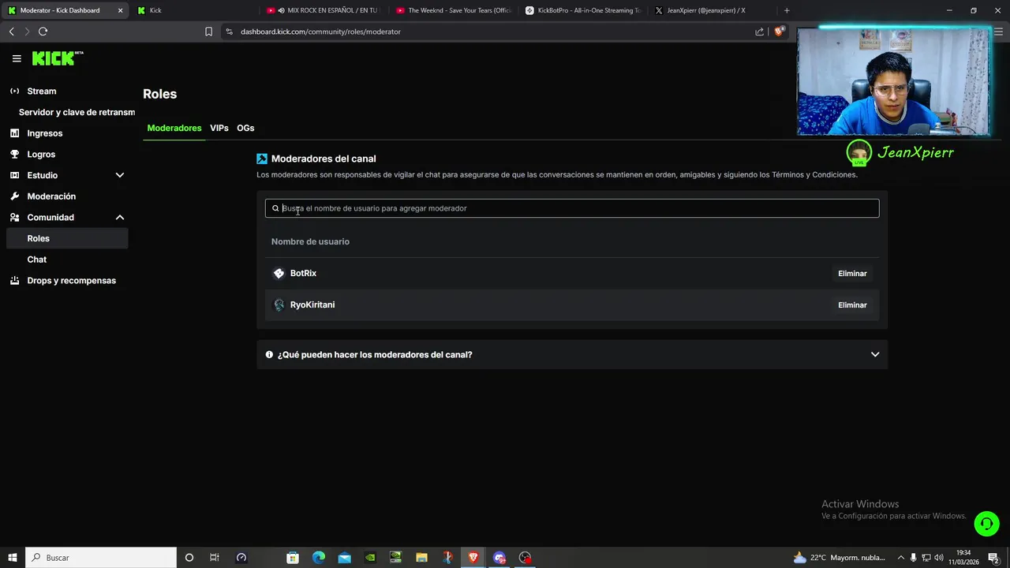The image size is (1010, 568).
Task: Open NVIDIA app from taskbar
Action: click(370, 558)
